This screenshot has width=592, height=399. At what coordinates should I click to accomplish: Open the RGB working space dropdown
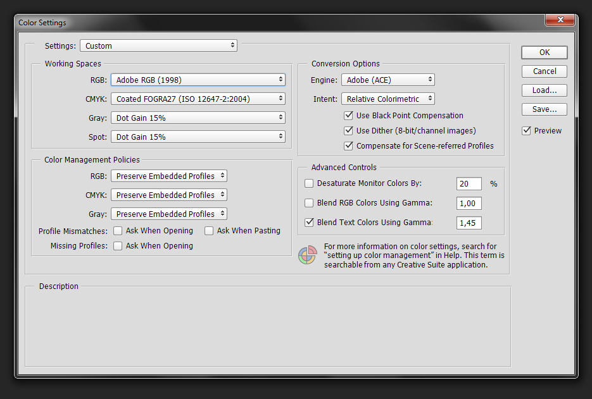coord(198,80)
